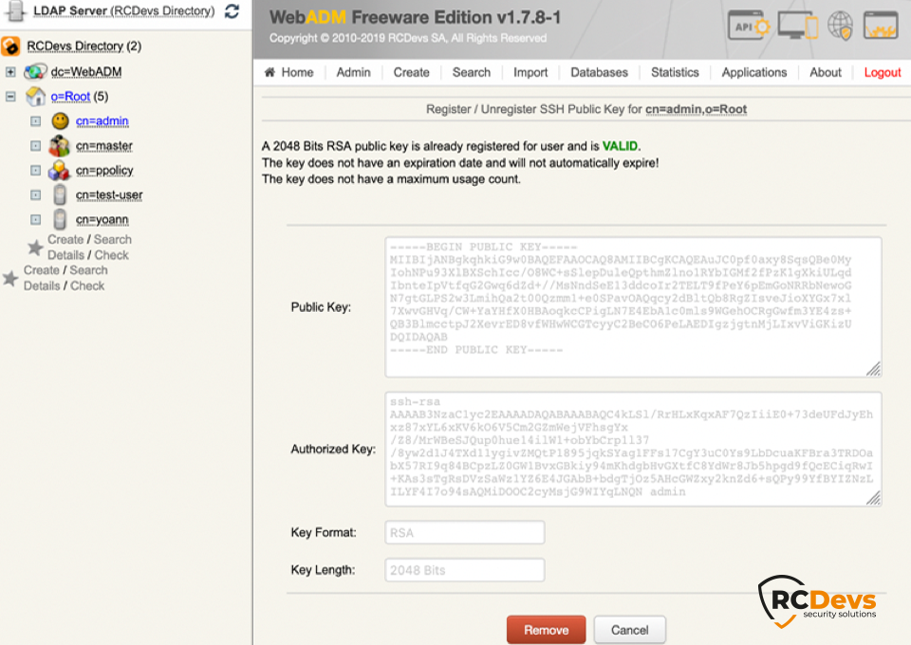911x645 pixels.
Task: Click the cn=ppolicy blocks icon
Action: point(59,171)
